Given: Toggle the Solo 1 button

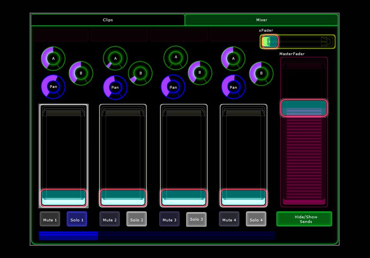Looking at the screenshot, I should coord(77,219).
